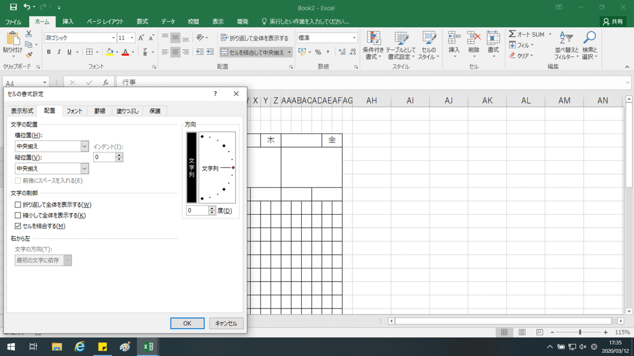Apply Underline formatting

(69, 52)
